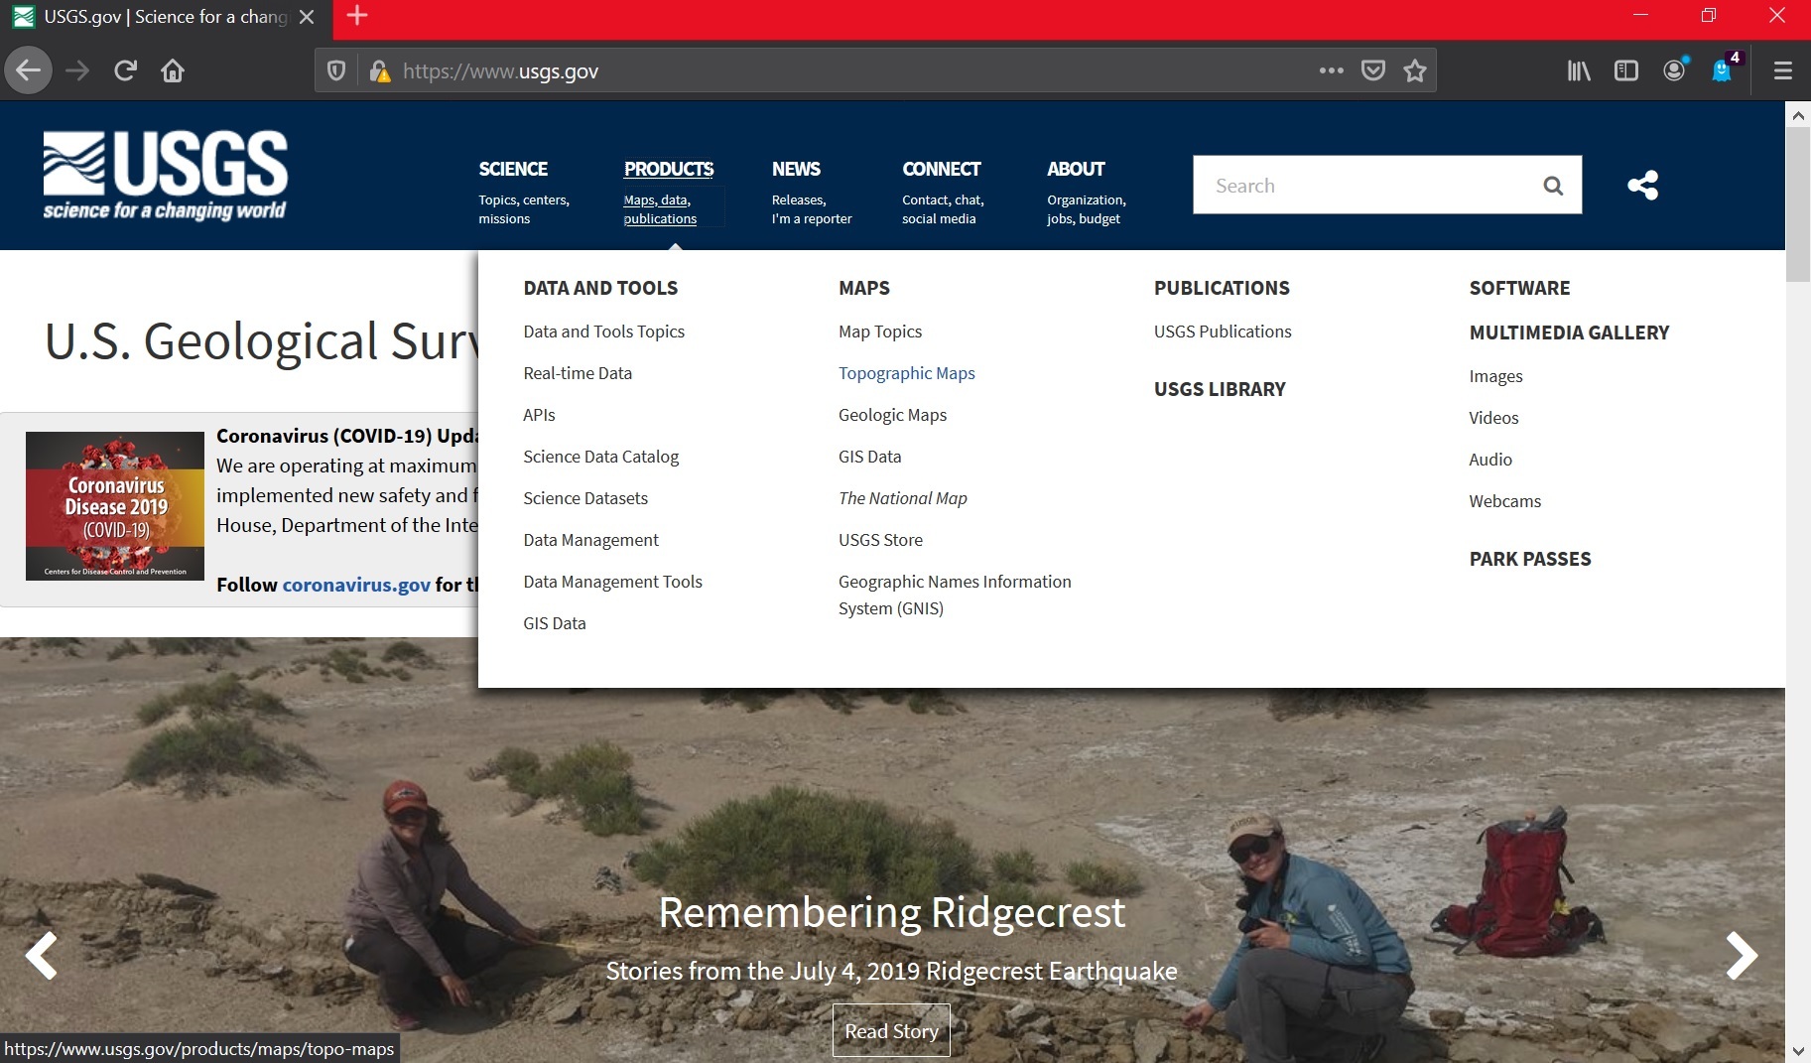Advance the carousel with the next arrow
Screen dimensions: 1811x1063
tap(1741, 956)
